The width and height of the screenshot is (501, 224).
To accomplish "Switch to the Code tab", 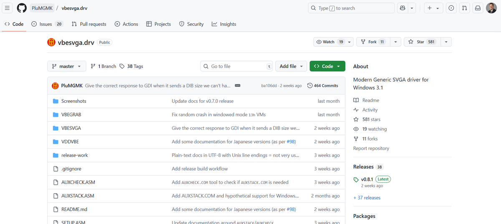I will point(14,24).
